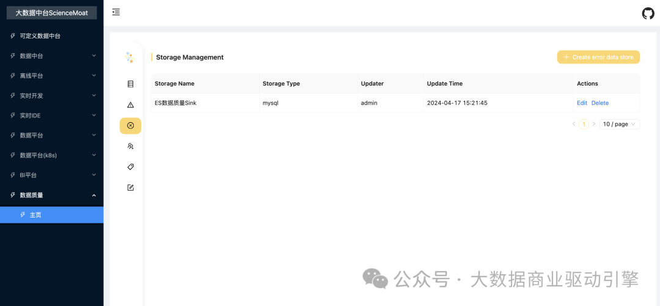The height and width of the screenshot is (306, 660).
Task: Expand the BI平台 menu chevron
Action: coord(94,175)
